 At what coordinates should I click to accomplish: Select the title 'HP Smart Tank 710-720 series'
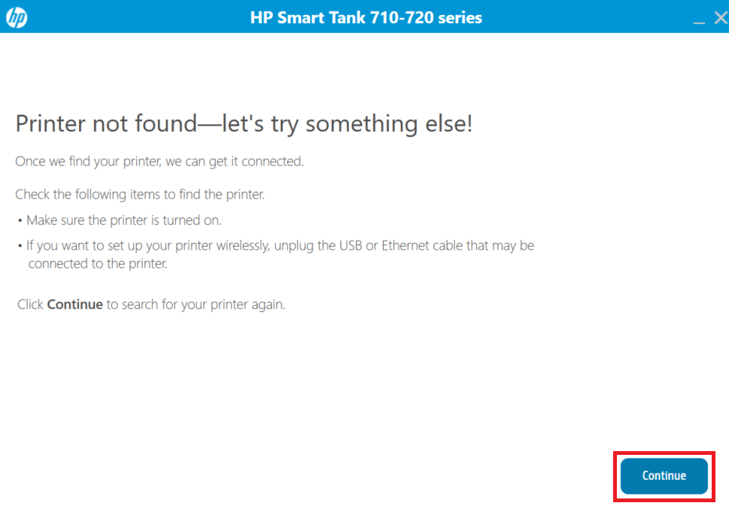pyautogui.click(x=366, y=17)
